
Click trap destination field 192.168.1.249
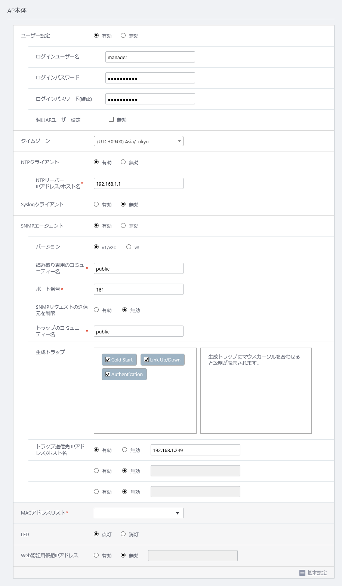pos(195,450)
